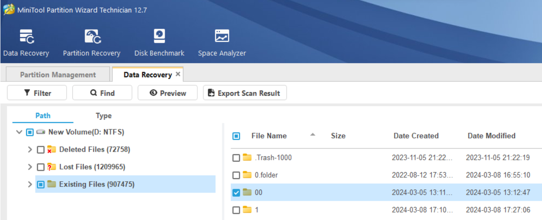Click created date '2023-11-05 21:22...'

click(422, 158)
